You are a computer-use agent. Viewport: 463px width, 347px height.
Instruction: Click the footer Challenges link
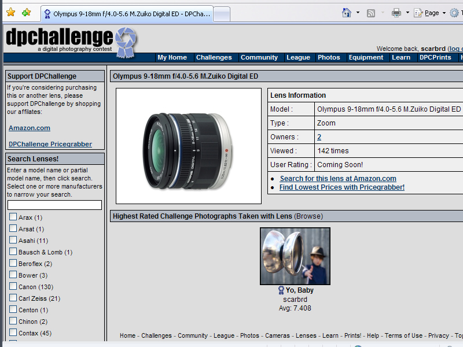click(156, 335)
